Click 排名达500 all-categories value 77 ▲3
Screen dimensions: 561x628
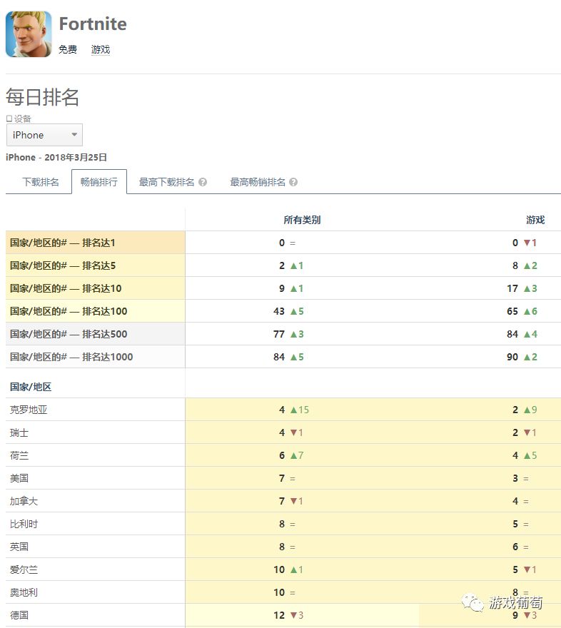tap(288, 334)
